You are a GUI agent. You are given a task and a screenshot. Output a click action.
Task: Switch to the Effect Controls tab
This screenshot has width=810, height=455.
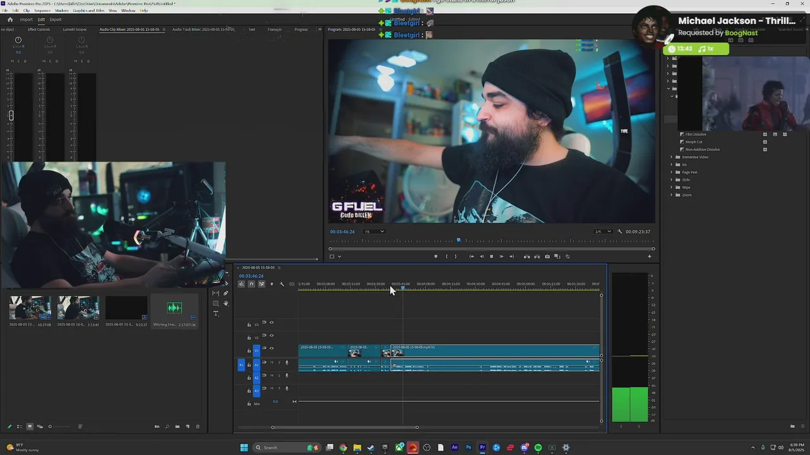[x=39, y=29]
